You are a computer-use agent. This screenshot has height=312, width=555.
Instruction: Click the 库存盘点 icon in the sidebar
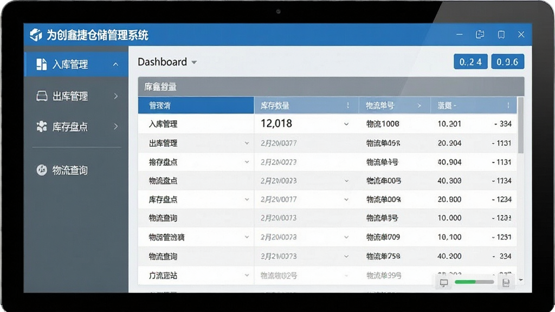(x=42, y=126)
